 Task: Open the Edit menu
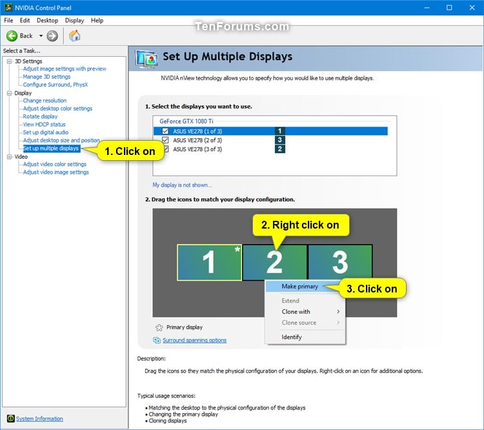click(x=25, y=21)
